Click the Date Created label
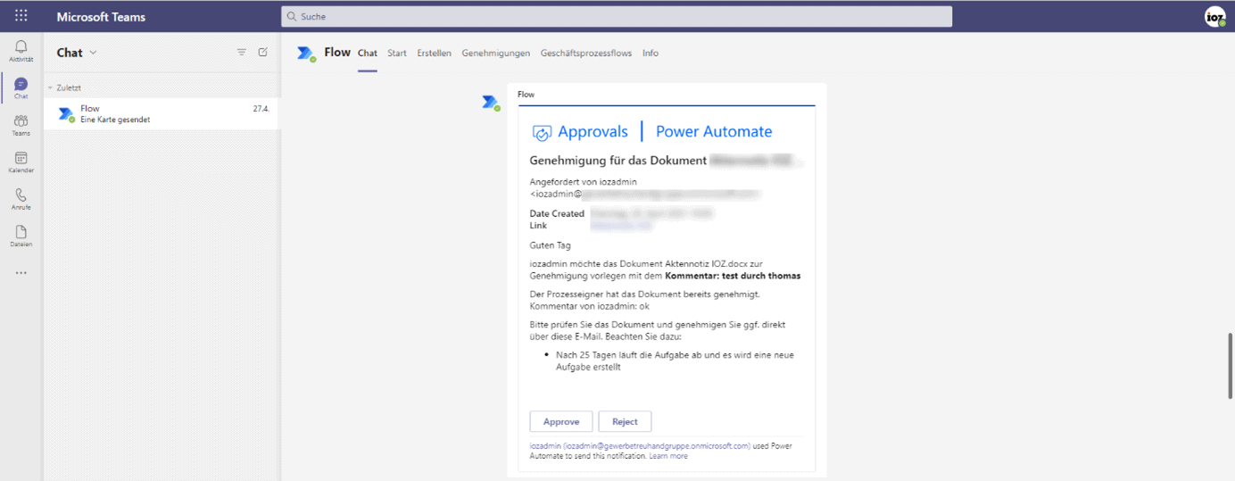 (557, 213)
